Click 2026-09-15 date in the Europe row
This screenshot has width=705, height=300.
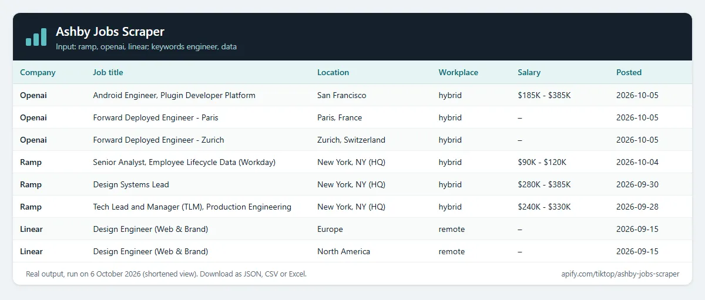click(637, 229)
